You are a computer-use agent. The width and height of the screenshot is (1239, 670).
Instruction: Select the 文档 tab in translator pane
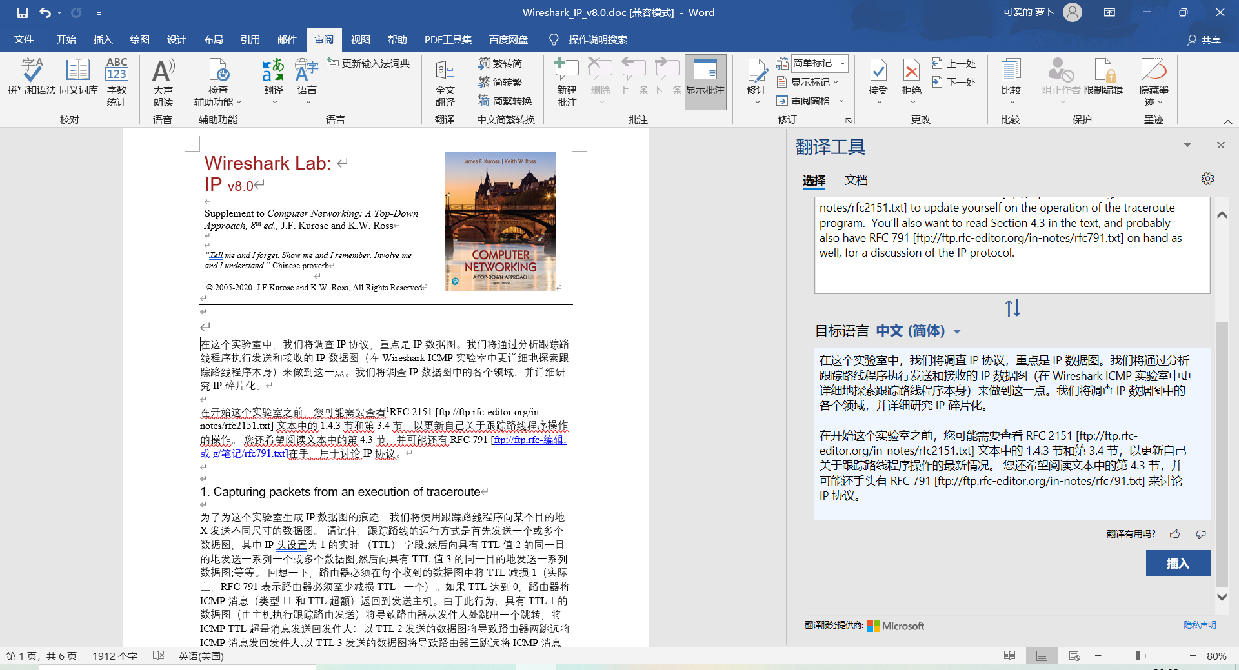click(x=856, y=180)
